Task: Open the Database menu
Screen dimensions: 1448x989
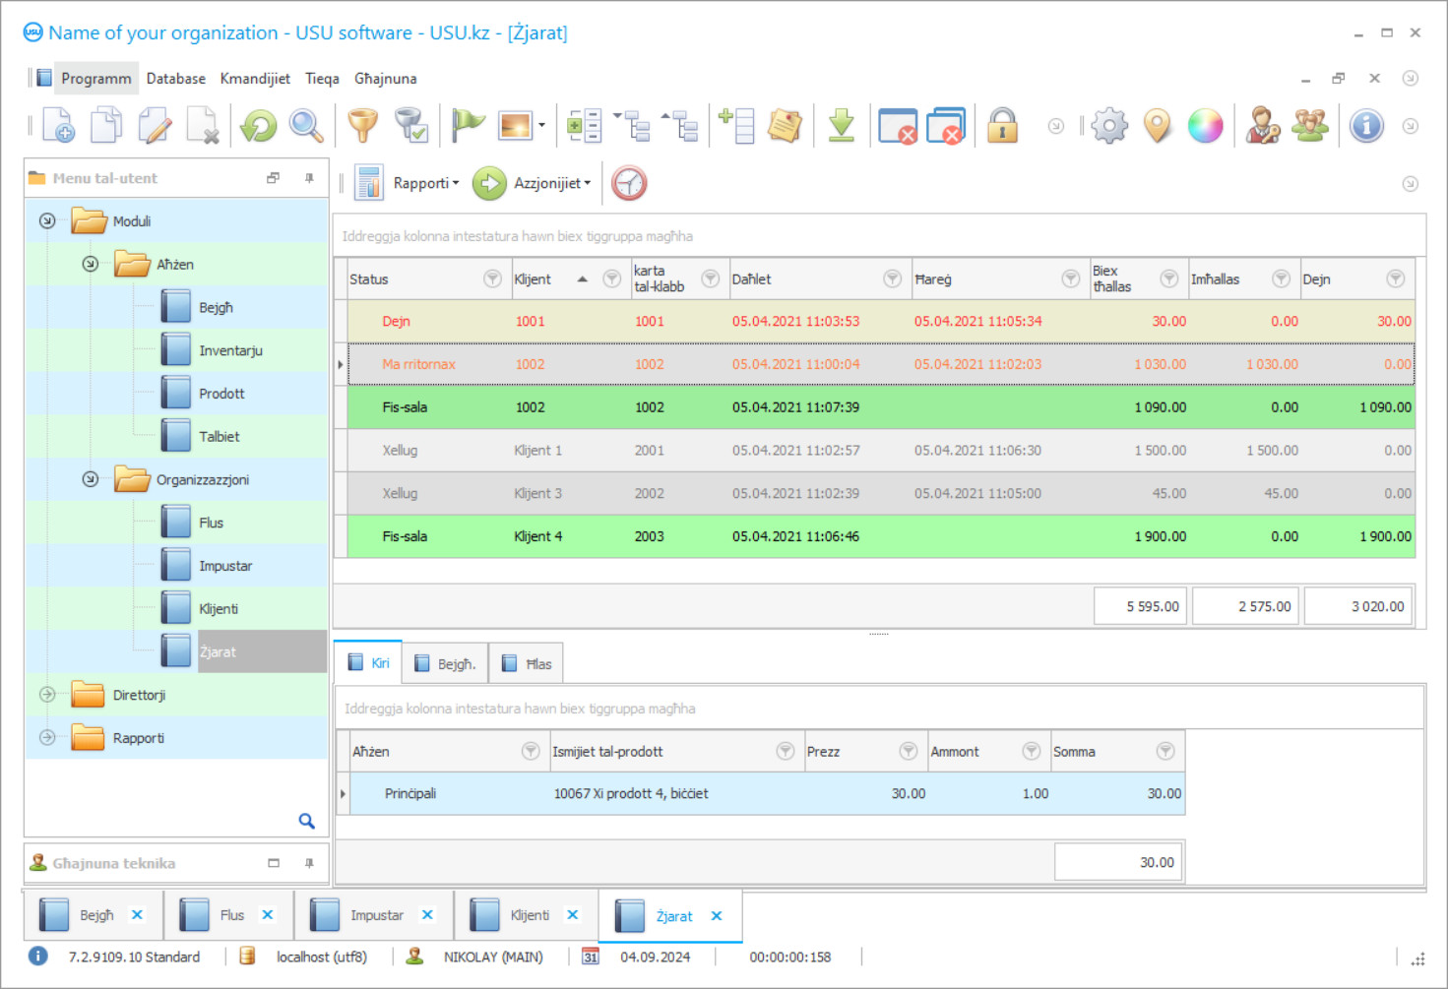Action: pyautogui.click(x=175, y=79)
